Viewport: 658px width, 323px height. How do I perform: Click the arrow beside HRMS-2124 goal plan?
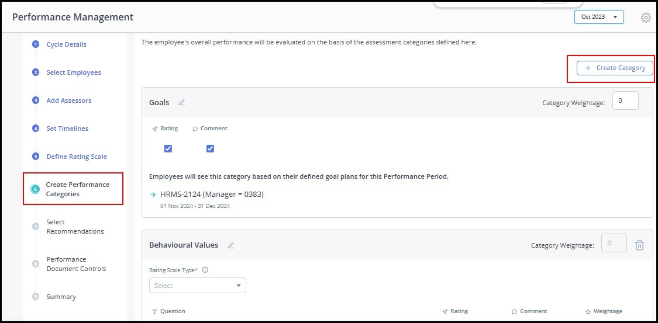click(153, 195)
